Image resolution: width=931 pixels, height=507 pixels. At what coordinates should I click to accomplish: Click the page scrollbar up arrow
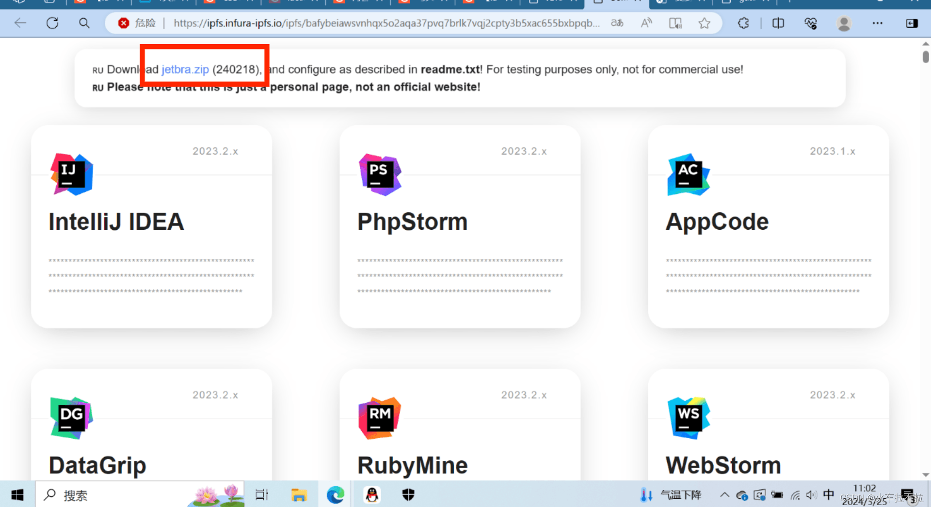click(926, 44)
